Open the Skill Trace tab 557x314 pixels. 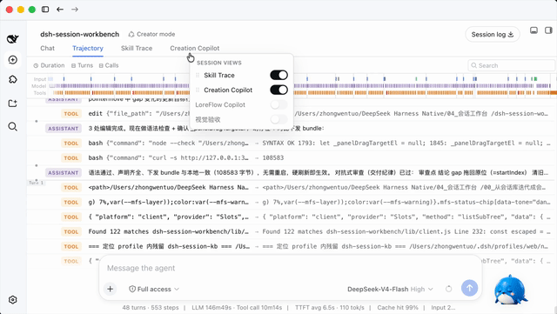point(137,49)
